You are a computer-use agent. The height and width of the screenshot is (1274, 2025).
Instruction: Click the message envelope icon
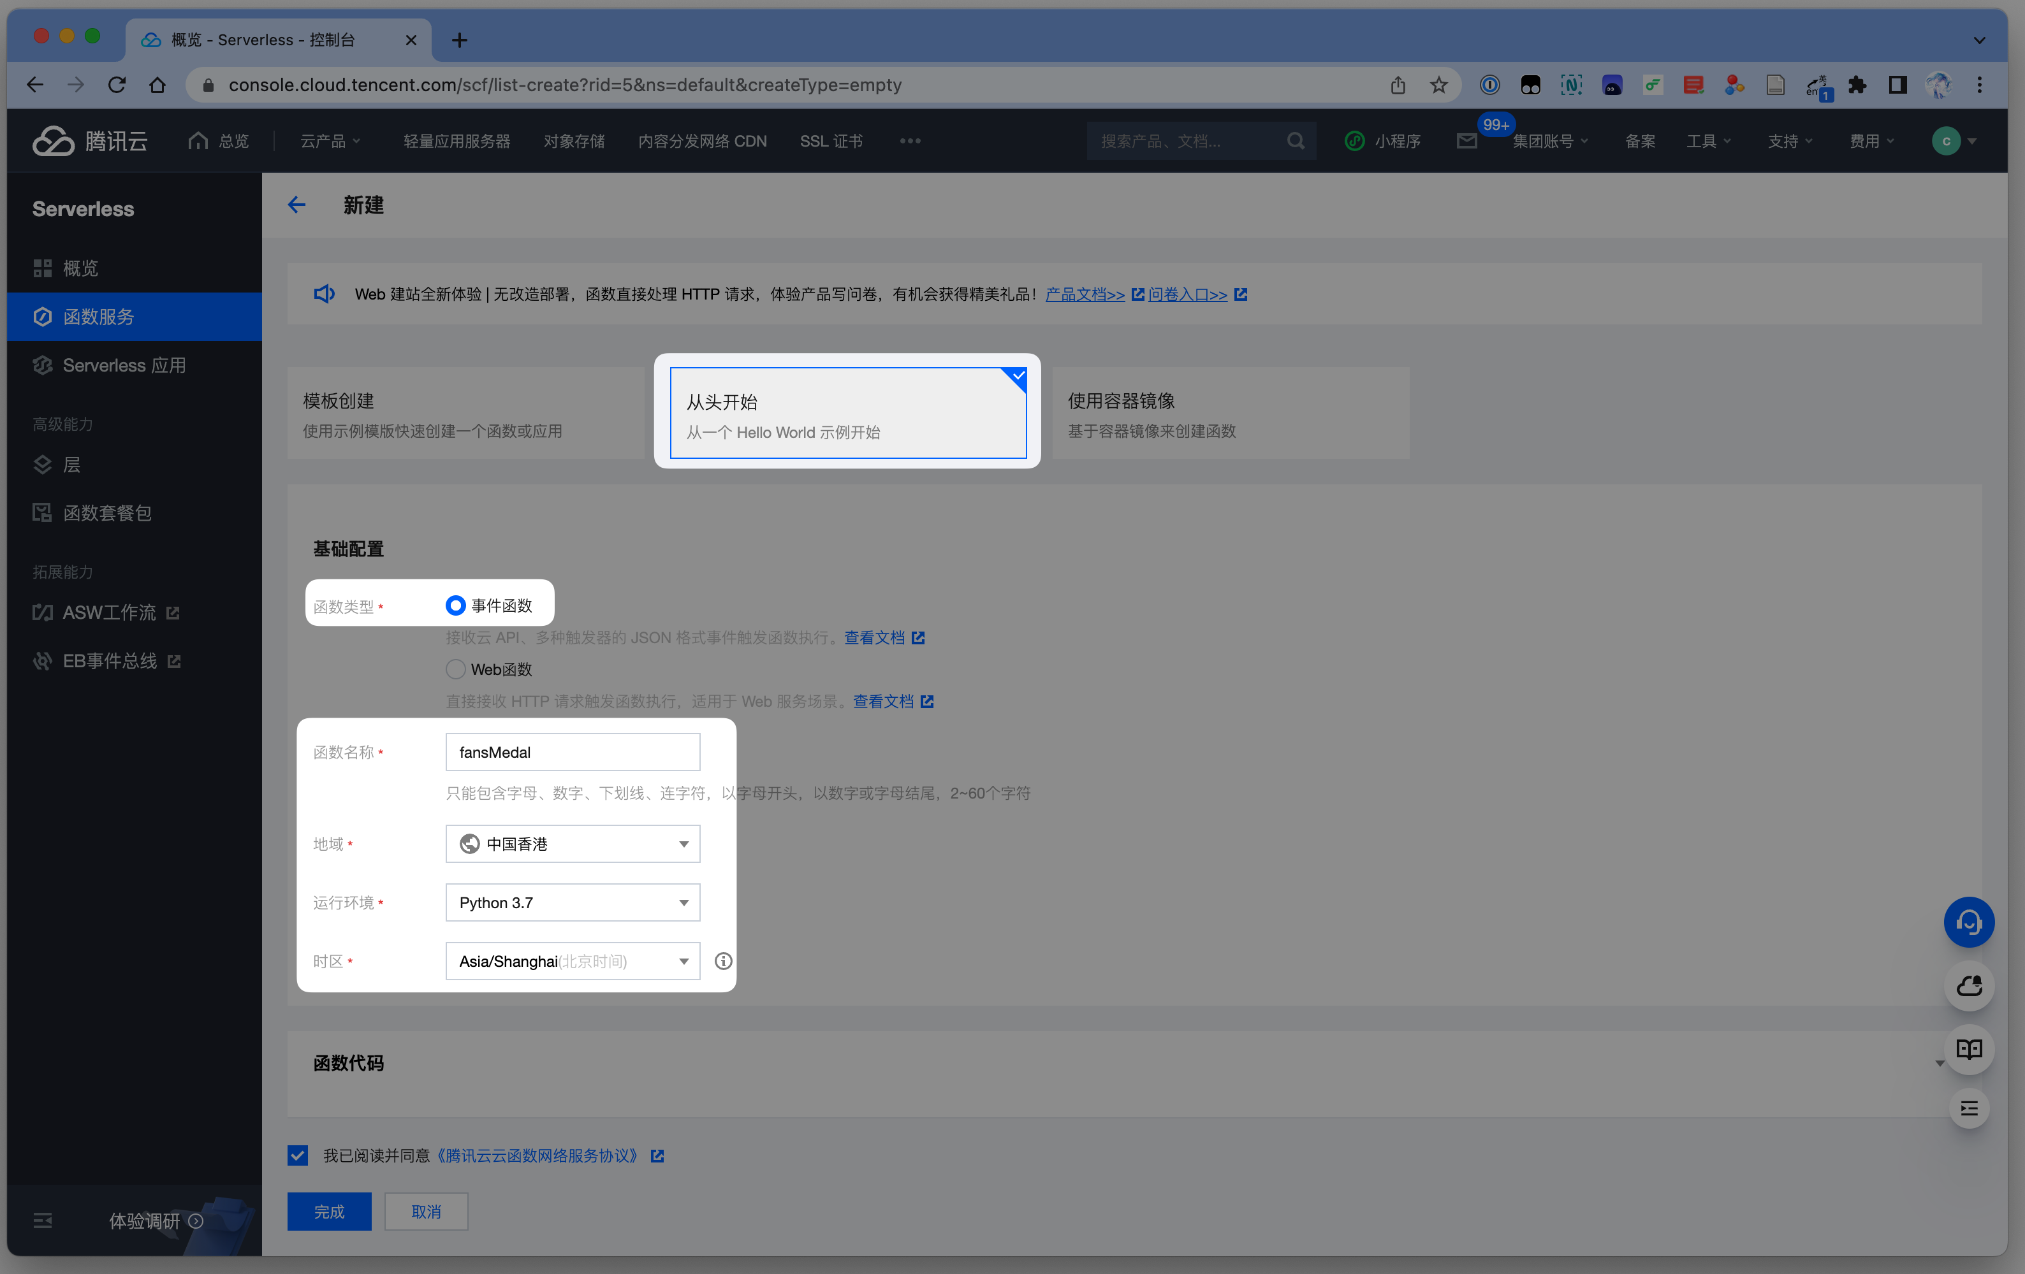click(1466, 141)
